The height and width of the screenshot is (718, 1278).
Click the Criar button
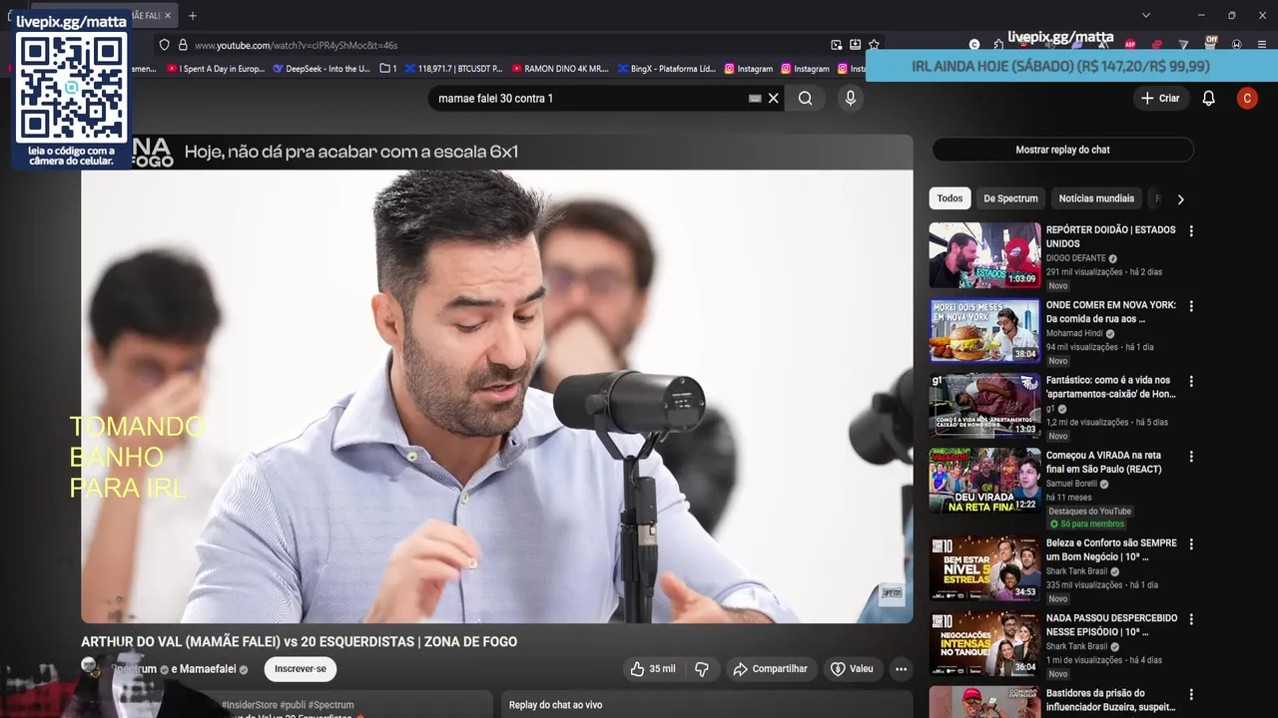click(x=1160, y=98)
